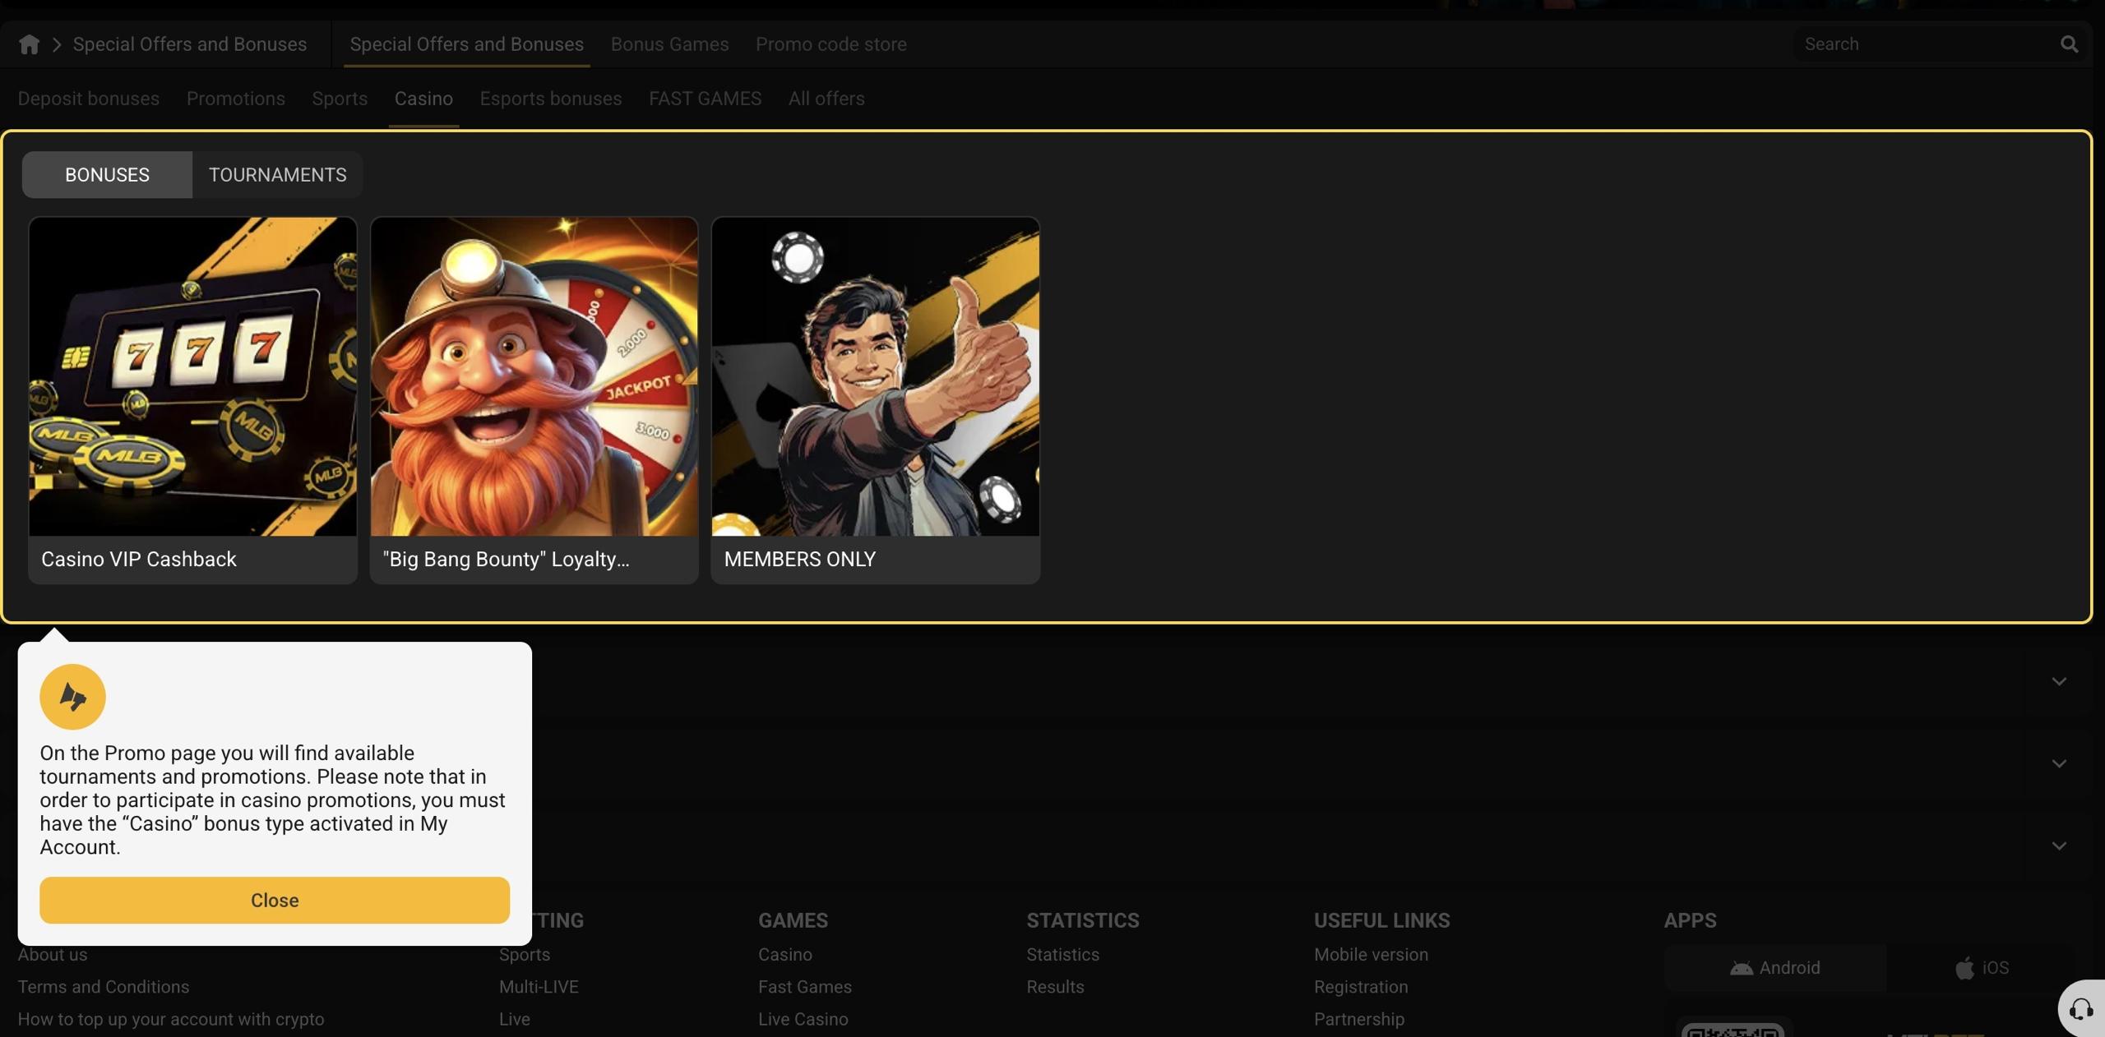Open footer Statistics link
2105x1037 pixels.
point(1062,955)
